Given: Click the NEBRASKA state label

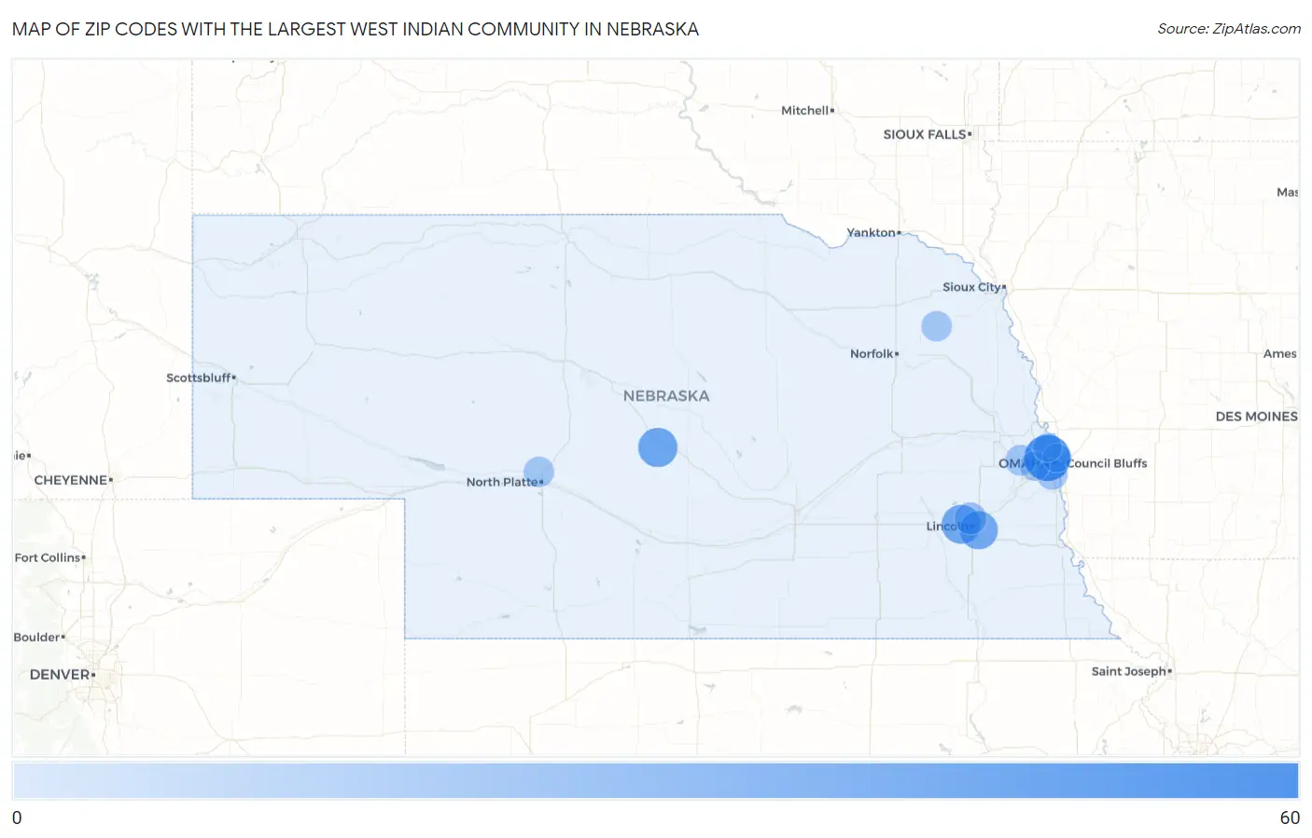Looking at the screenshot, I should [666, 396].
